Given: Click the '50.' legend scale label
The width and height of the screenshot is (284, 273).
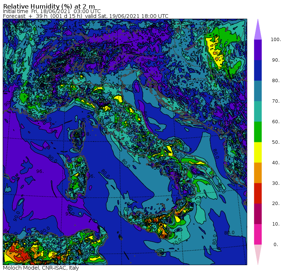Looking at the screenshot, I should 276,142.
